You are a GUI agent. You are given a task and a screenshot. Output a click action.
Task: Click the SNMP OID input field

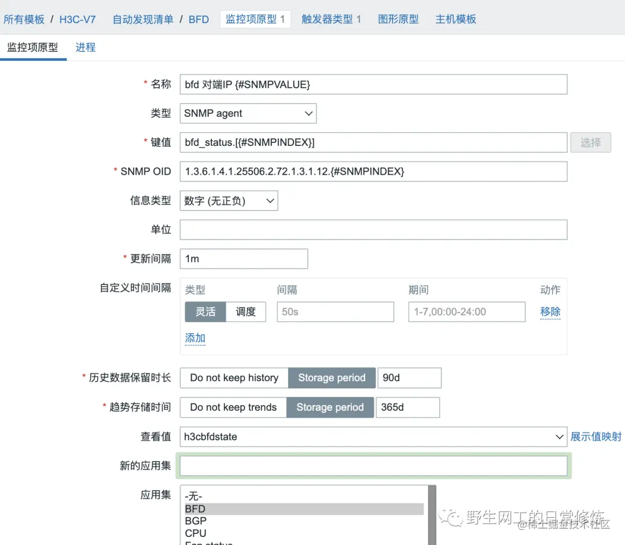coord(373,172)
